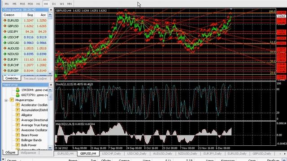This screenshot has height=161, width=287.
Task: Click the Accelerator Oscillator indicator icon
Action: [17, 105]
